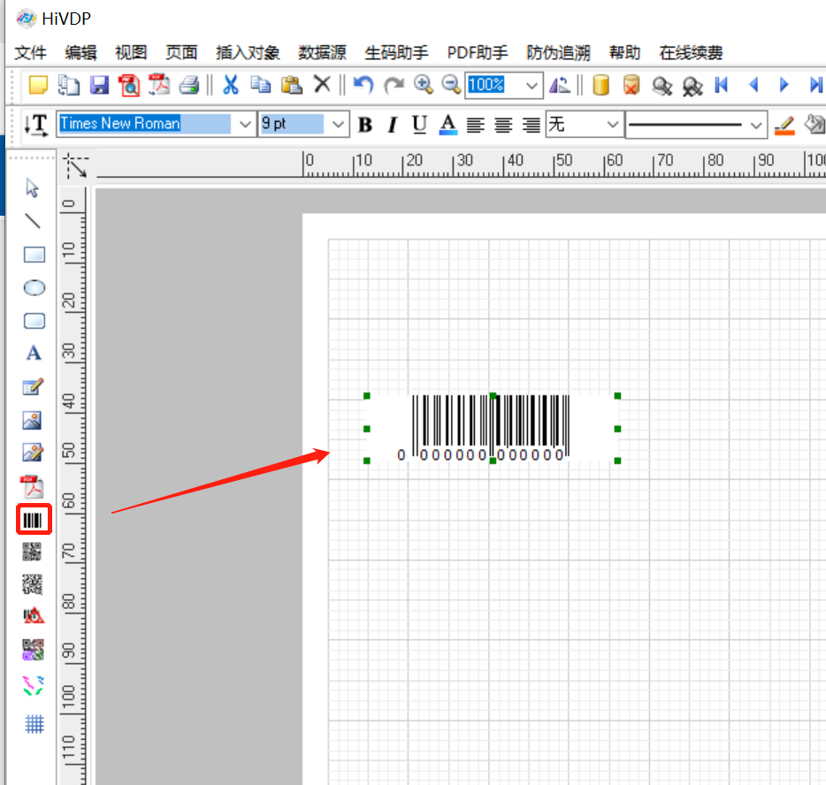Image resolution: width=826 pixels, height=785 pixels.
Task: Zoom in with magnifier plus icon
Action: 424,84
